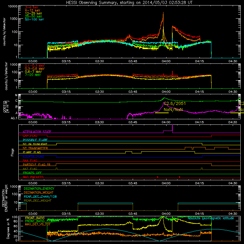Click the REAR_DEC_CHAN/128 legend label
244x244 pixels.
tap(40, 197)
